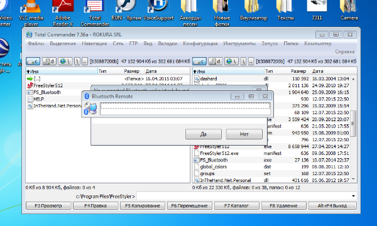Click Bluetooth Remote computer icon
The width and height of the screenshot is (377, 226).
pos(90,109)
